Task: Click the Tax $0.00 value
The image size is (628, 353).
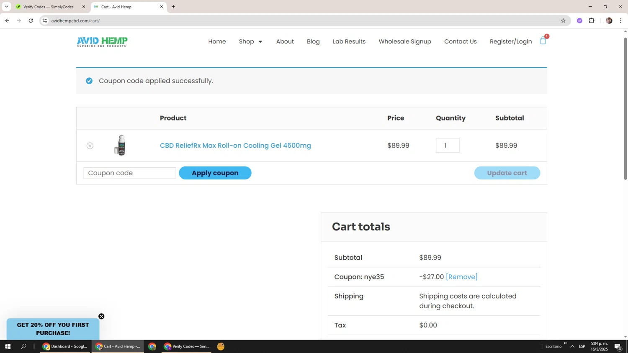Action: (x=428, y=325)
